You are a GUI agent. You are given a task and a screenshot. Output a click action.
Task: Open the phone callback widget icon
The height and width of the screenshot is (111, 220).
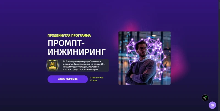[205, 98]
